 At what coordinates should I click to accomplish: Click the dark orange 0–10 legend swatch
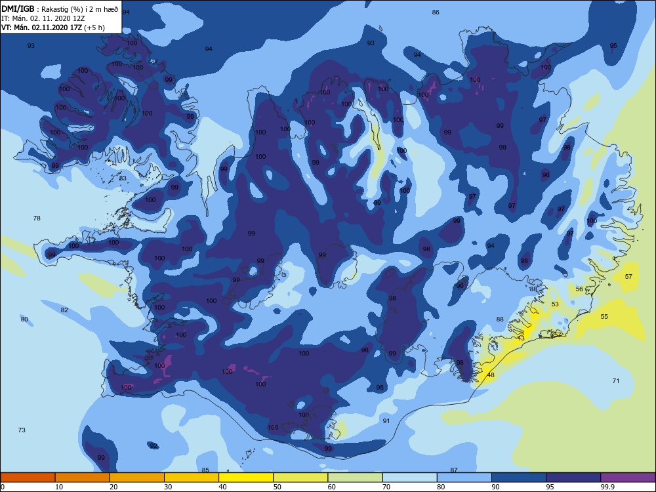28,478
